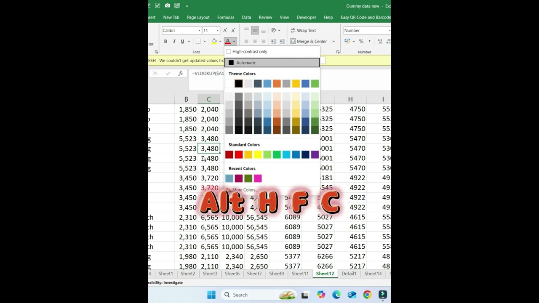Expand the Merge & Center options arrow
539x303 pixels.
(334, 41)
